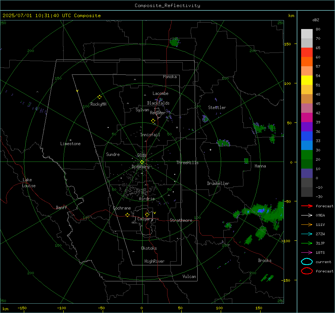Pick the magenta swatch in dBZ legend
This screenshot has width=335, height=313.
pos(307,117)
